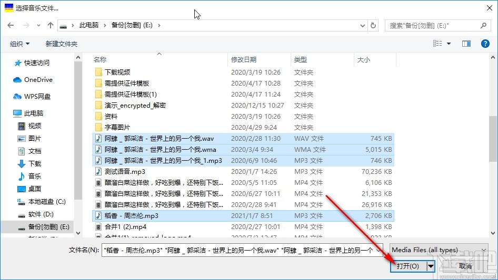Viewport: 498px width, 280px height.
Task: Open the file name history dropdown
Action: [379, 250]
